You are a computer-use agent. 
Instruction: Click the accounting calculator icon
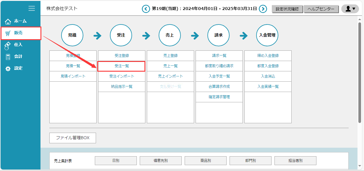pos(8,57)
